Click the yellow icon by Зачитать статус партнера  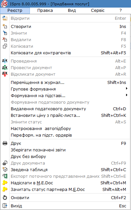pyautogui.click(x=5, y=189)
